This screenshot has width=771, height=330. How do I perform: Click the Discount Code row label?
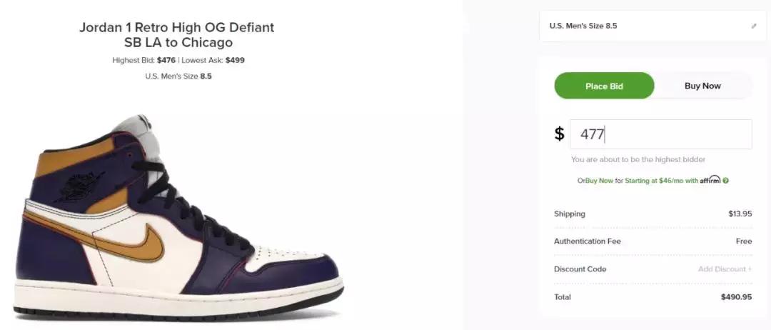580,269
